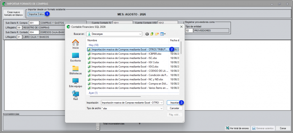
Task: Click the Importar Datos button
Action: [36, 14]
